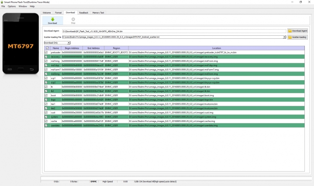Switch to the Memory Test tab
Viewport: 314px width, 186px height.
99,13
